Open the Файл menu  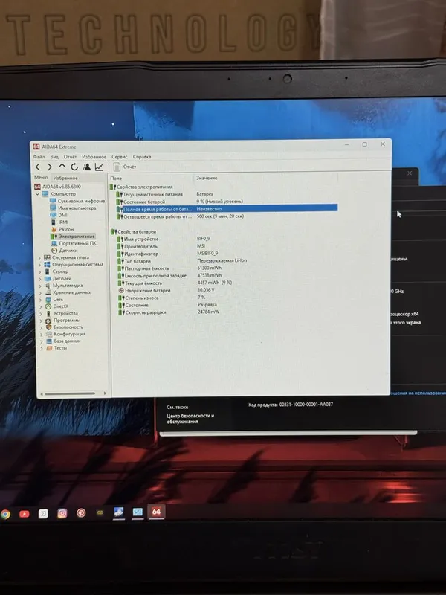[x=39, y=156]
